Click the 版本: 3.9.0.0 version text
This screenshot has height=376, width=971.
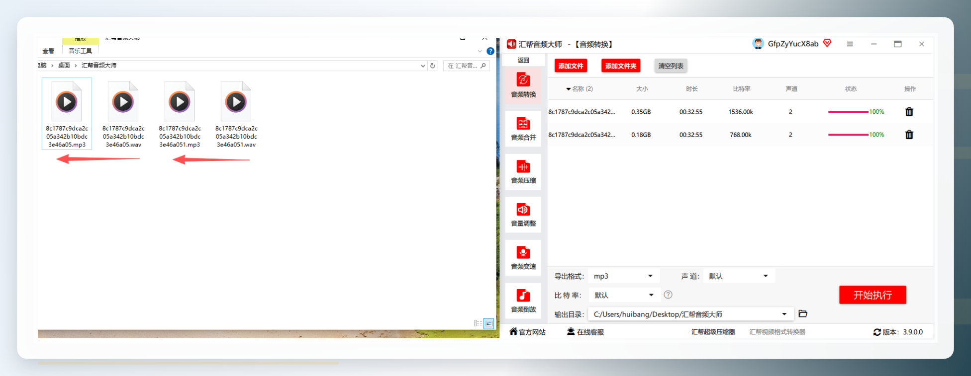903,332
